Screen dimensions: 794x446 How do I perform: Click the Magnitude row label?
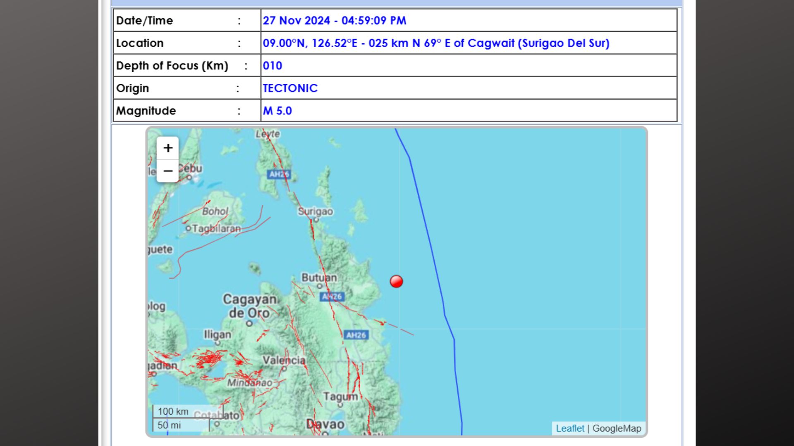pyautogui.click(x=146, y=111)
